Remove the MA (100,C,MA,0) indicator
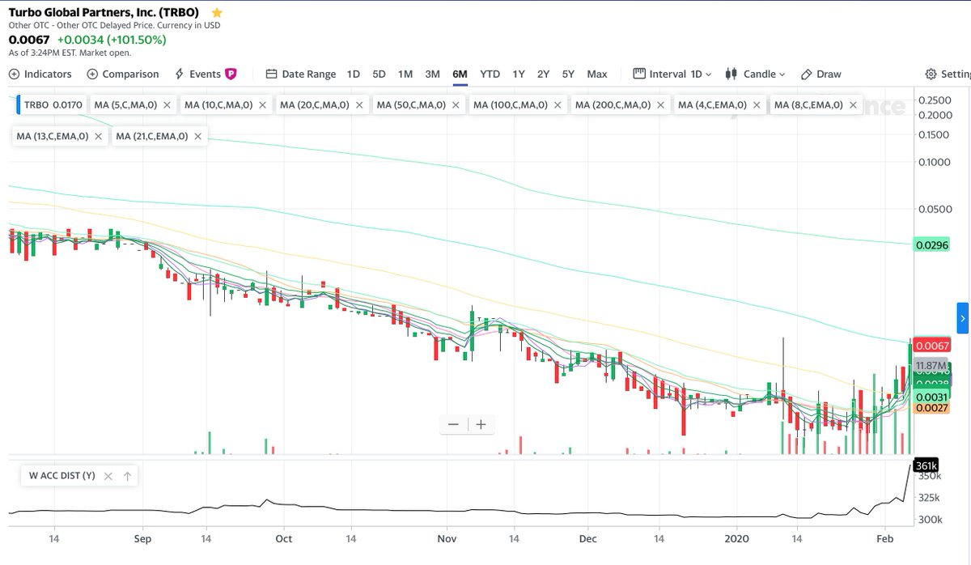The width and height of the screenshot is (971, 565). click(x=557, y=105)
